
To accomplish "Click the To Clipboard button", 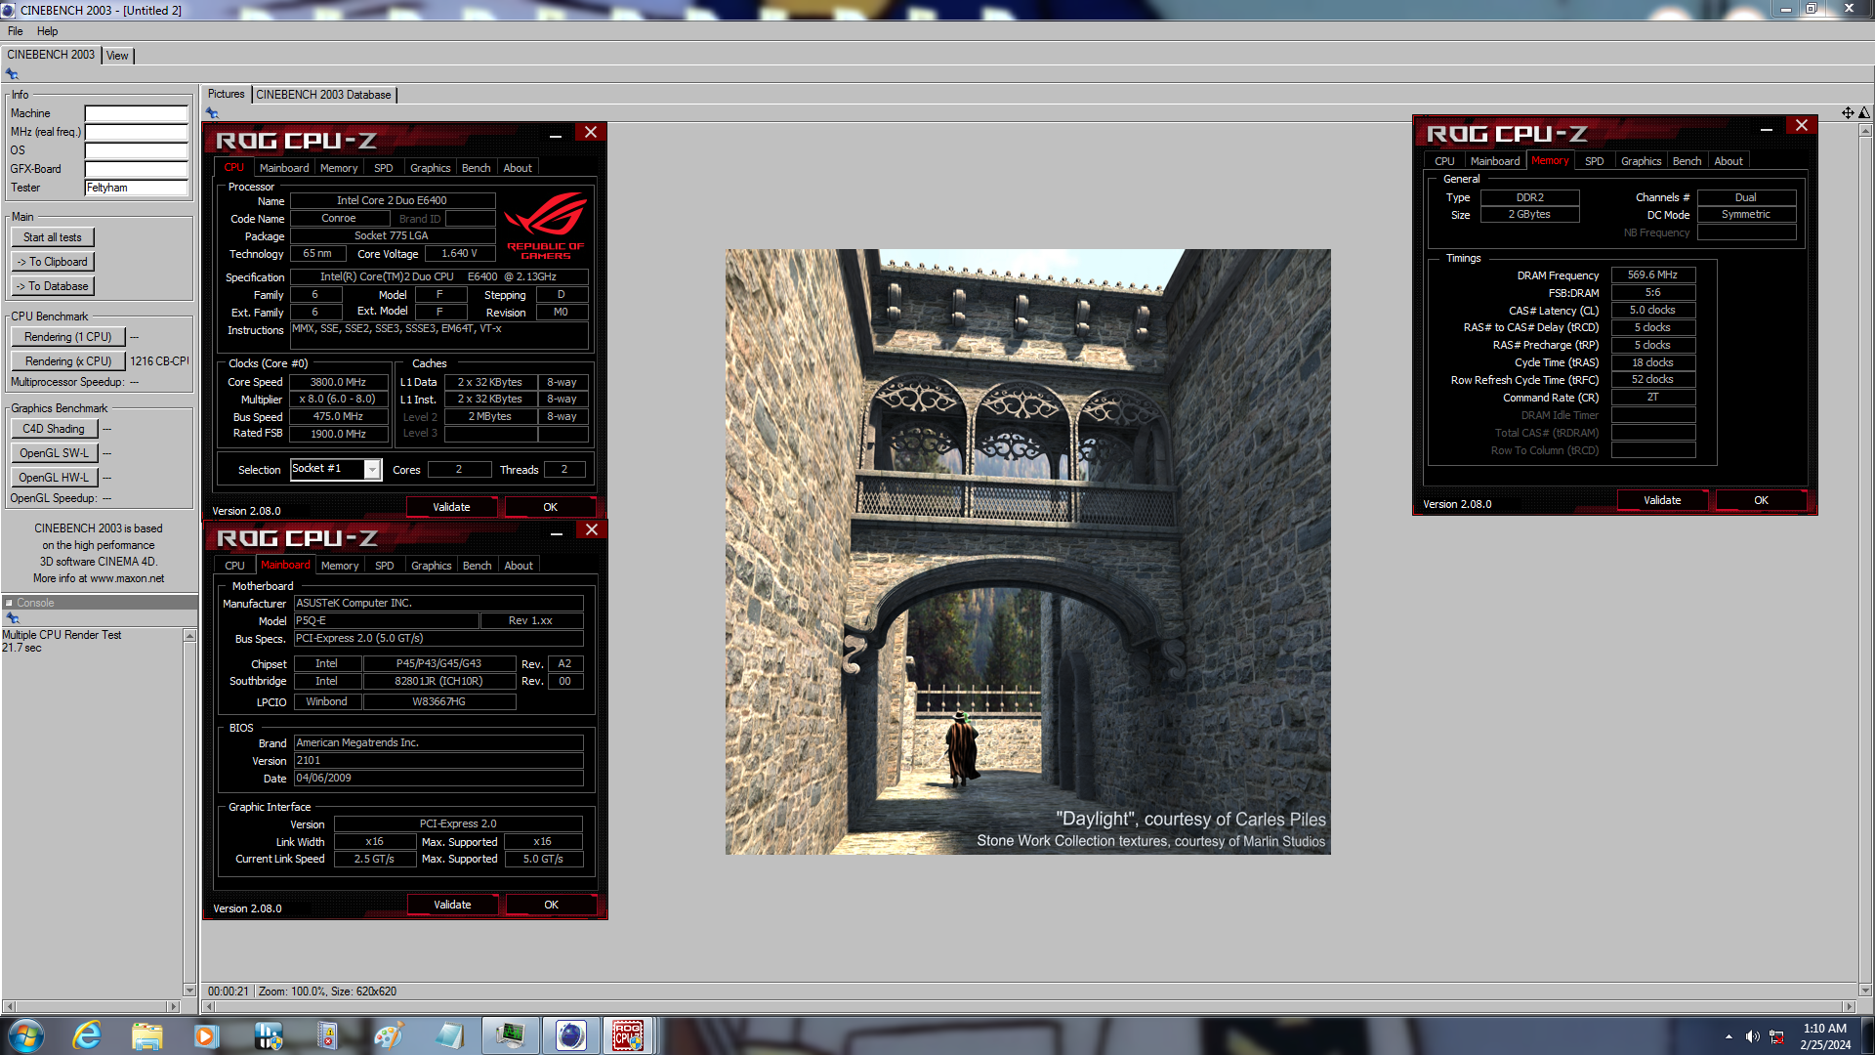I will (x=53, y=262).
